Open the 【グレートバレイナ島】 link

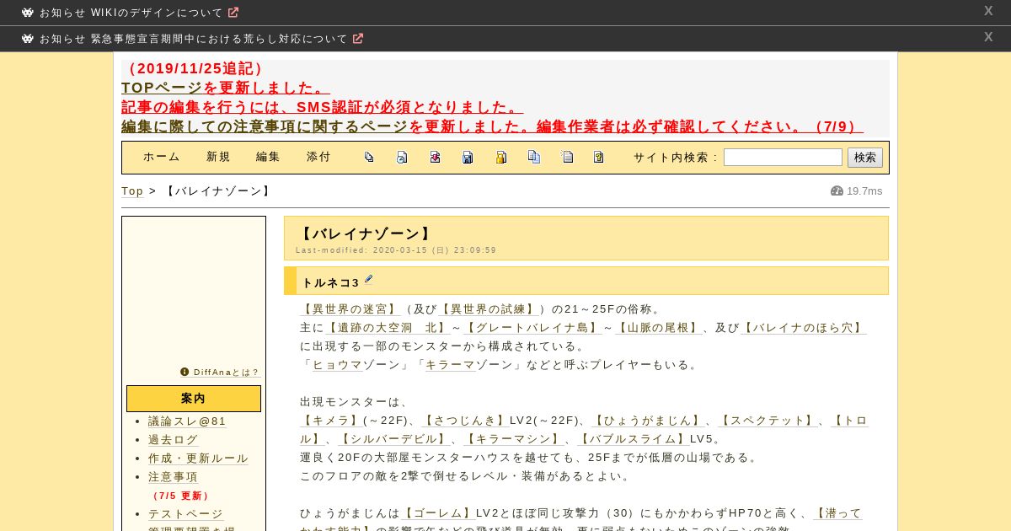click(532, 328)
